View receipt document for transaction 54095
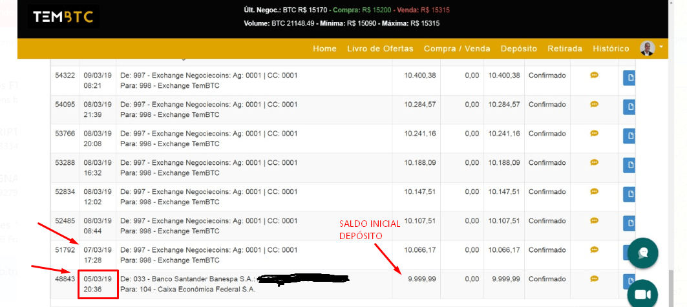 pos(629,107)
